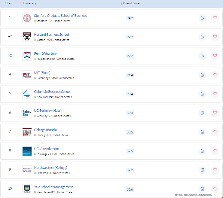
Task: Add Chicago (Booth) to compare list
Action: (x=202, y=132)
